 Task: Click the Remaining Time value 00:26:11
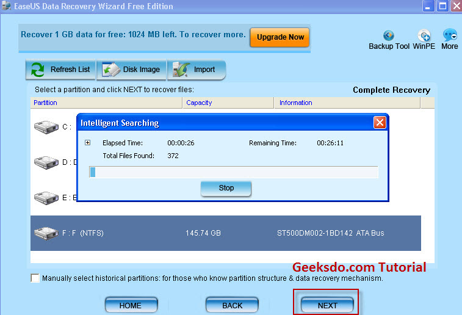pos(330,143)
